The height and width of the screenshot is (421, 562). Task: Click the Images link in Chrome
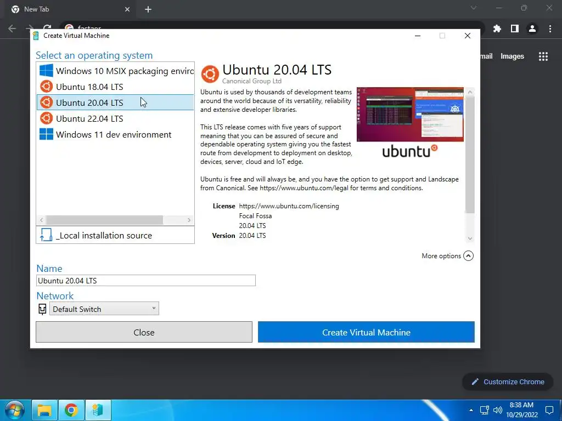tap(512, 56)
